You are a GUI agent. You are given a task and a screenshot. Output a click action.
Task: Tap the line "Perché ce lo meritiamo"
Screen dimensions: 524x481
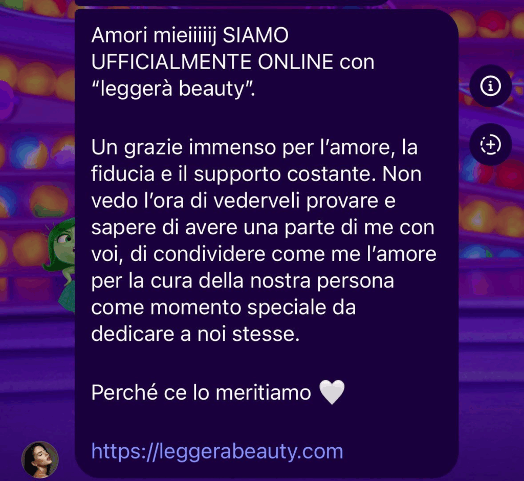[201, 392]
